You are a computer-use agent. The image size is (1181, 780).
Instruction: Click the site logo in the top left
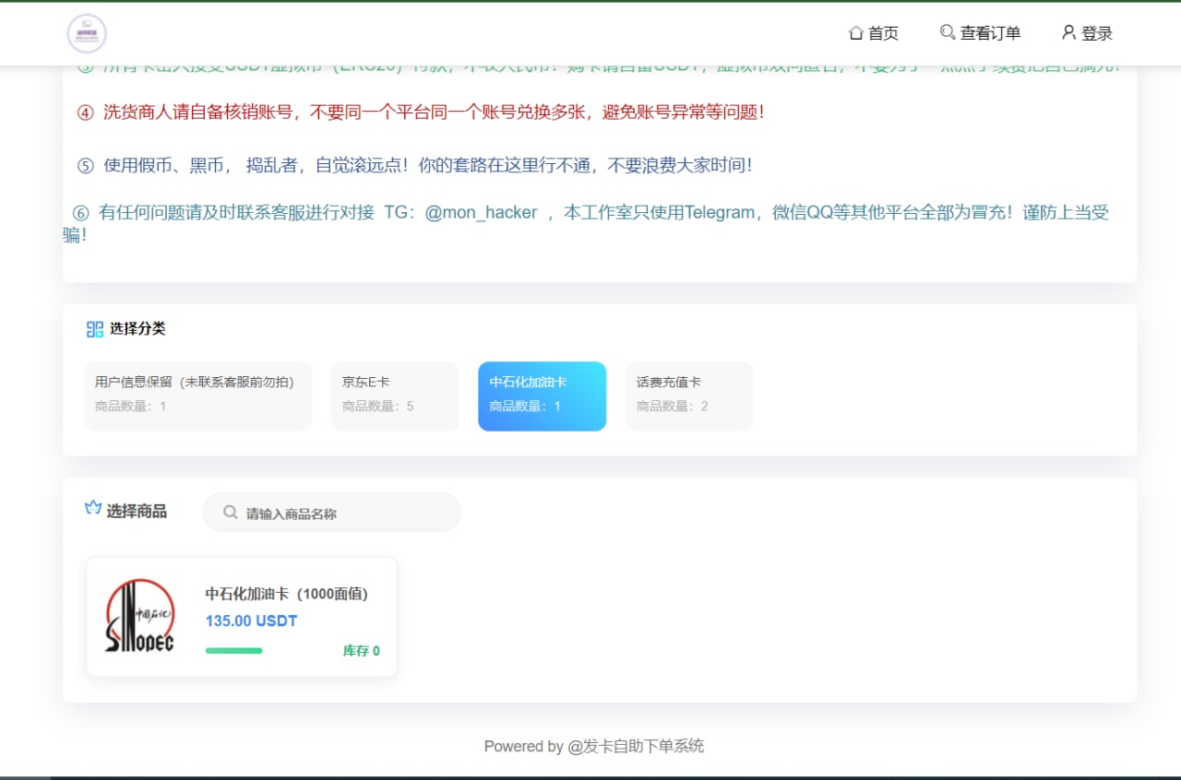88,33
